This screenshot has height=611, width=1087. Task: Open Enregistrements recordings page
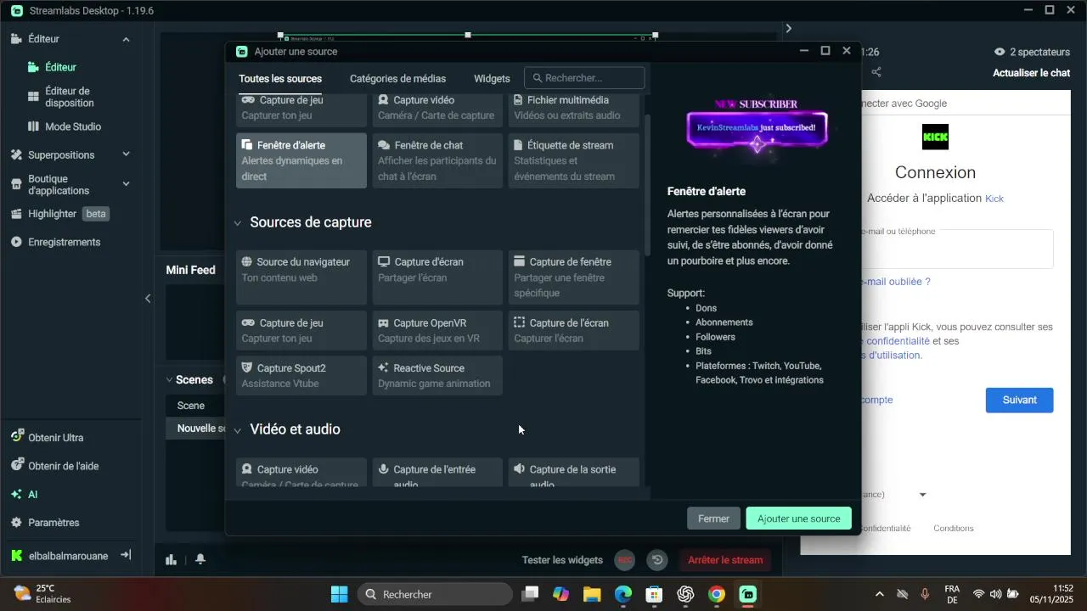click(55, 242)
